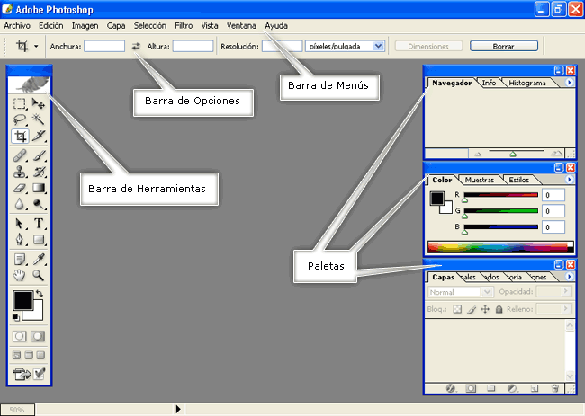
Task: Toggle lock all in Capas
Action: (499, 309)
